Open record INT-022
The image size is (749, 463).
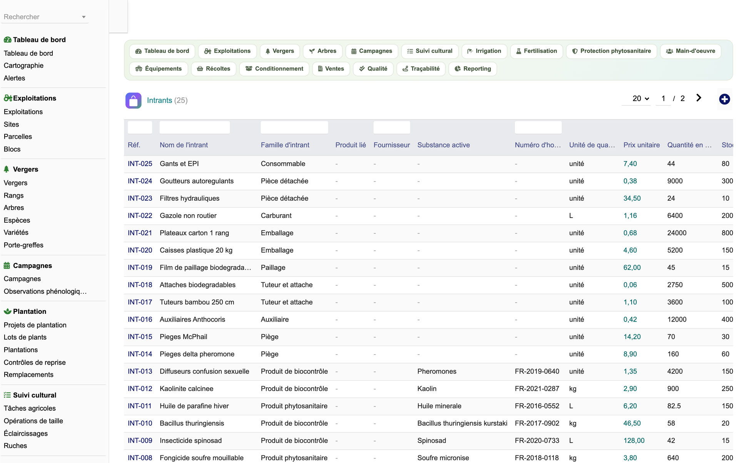point(140,216)
